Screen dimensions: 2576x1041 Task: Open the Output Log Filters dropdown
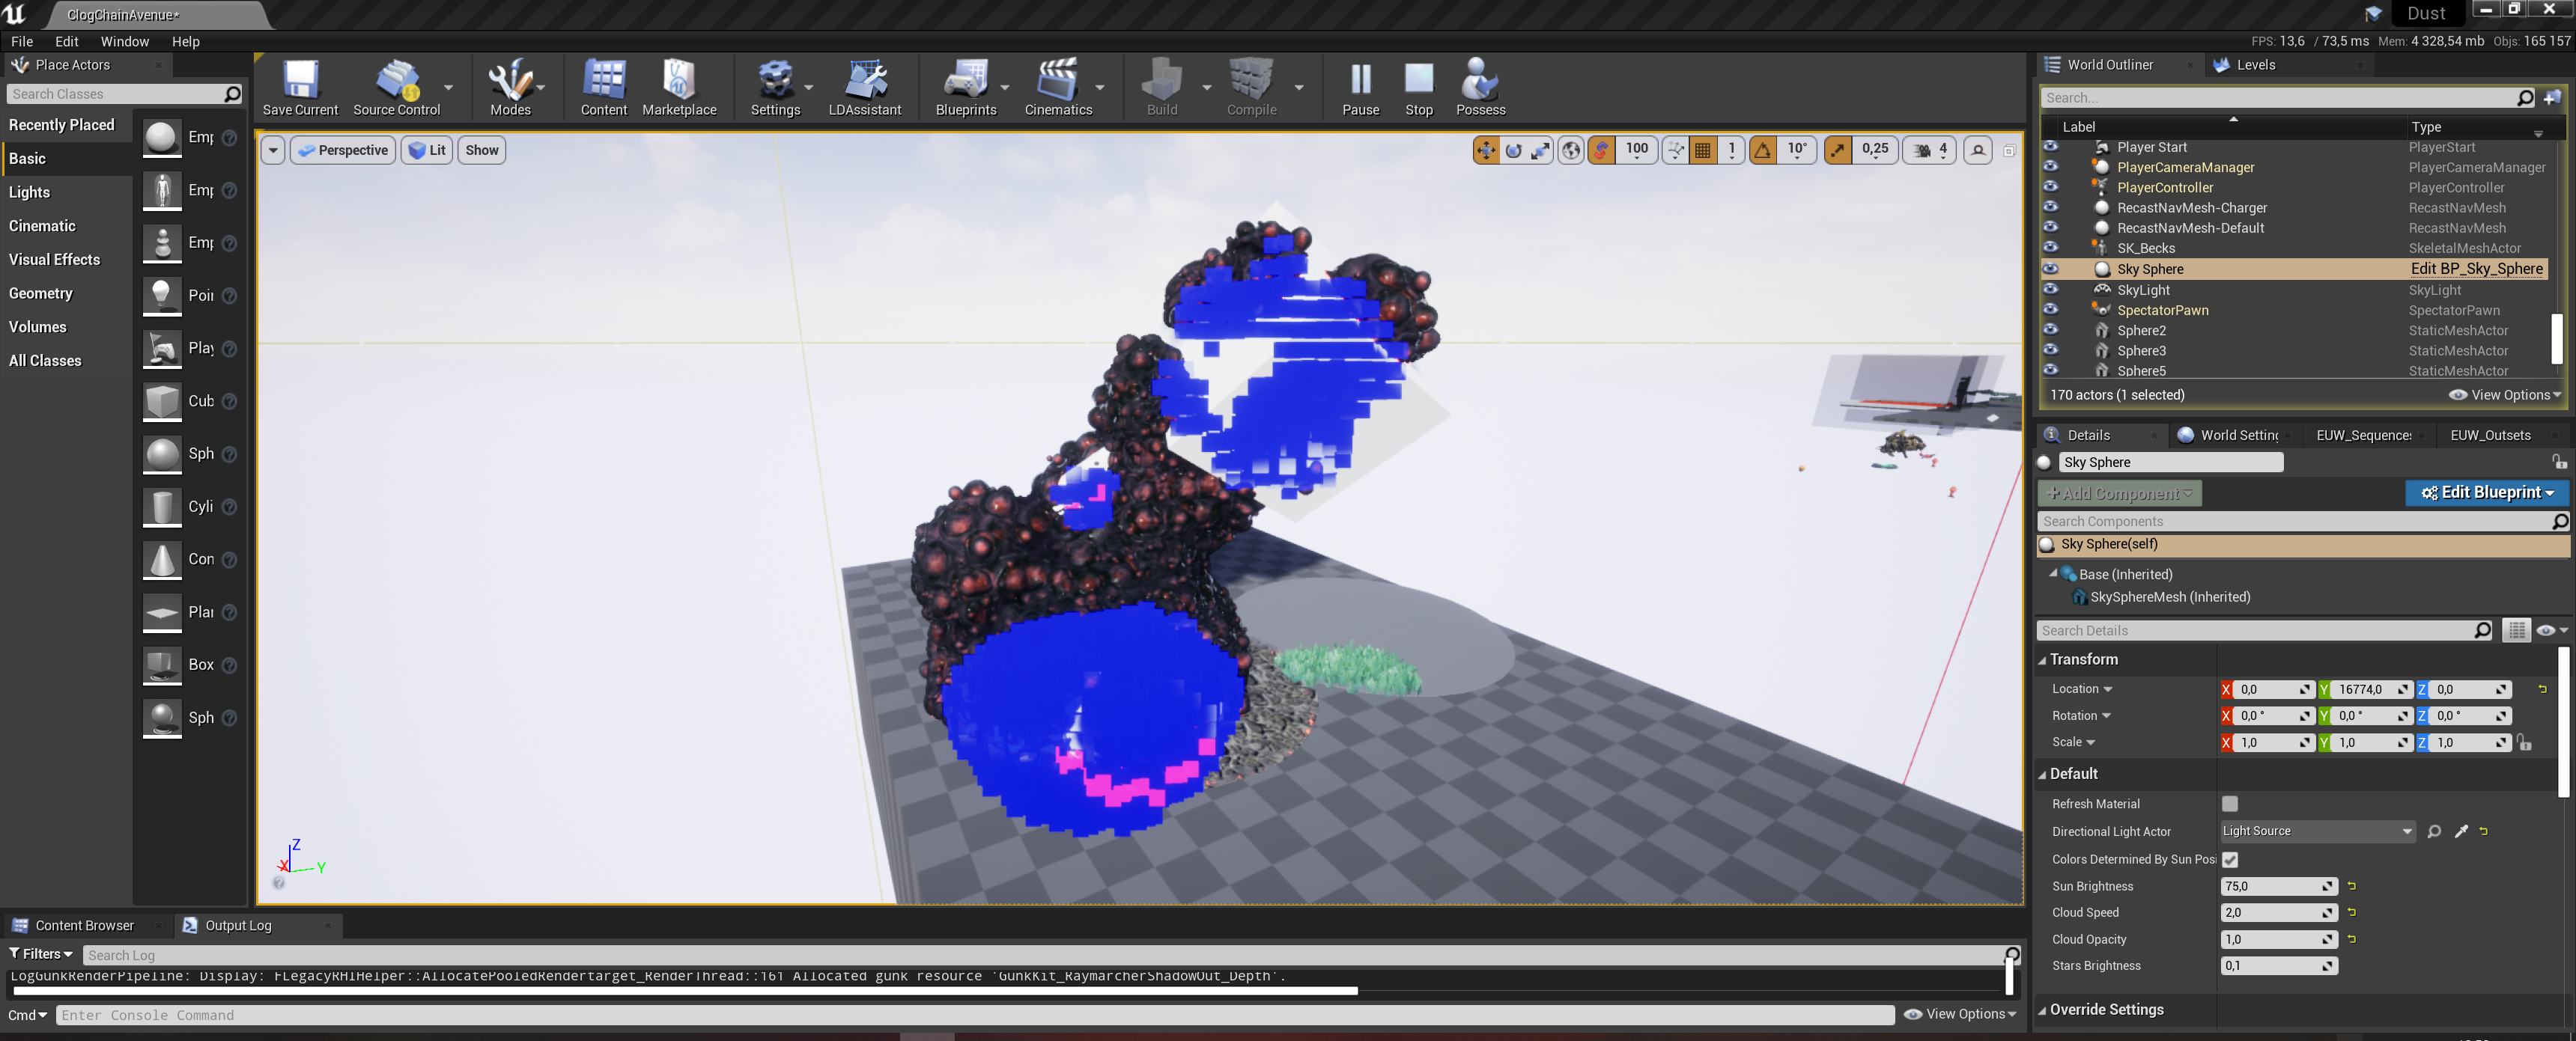coord(41,954)
